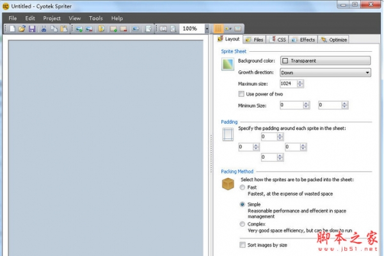Screen dimensions: 384x256
Task: Select the orange grid view icon
Action: pyautogui.click(x=219, y=29)
